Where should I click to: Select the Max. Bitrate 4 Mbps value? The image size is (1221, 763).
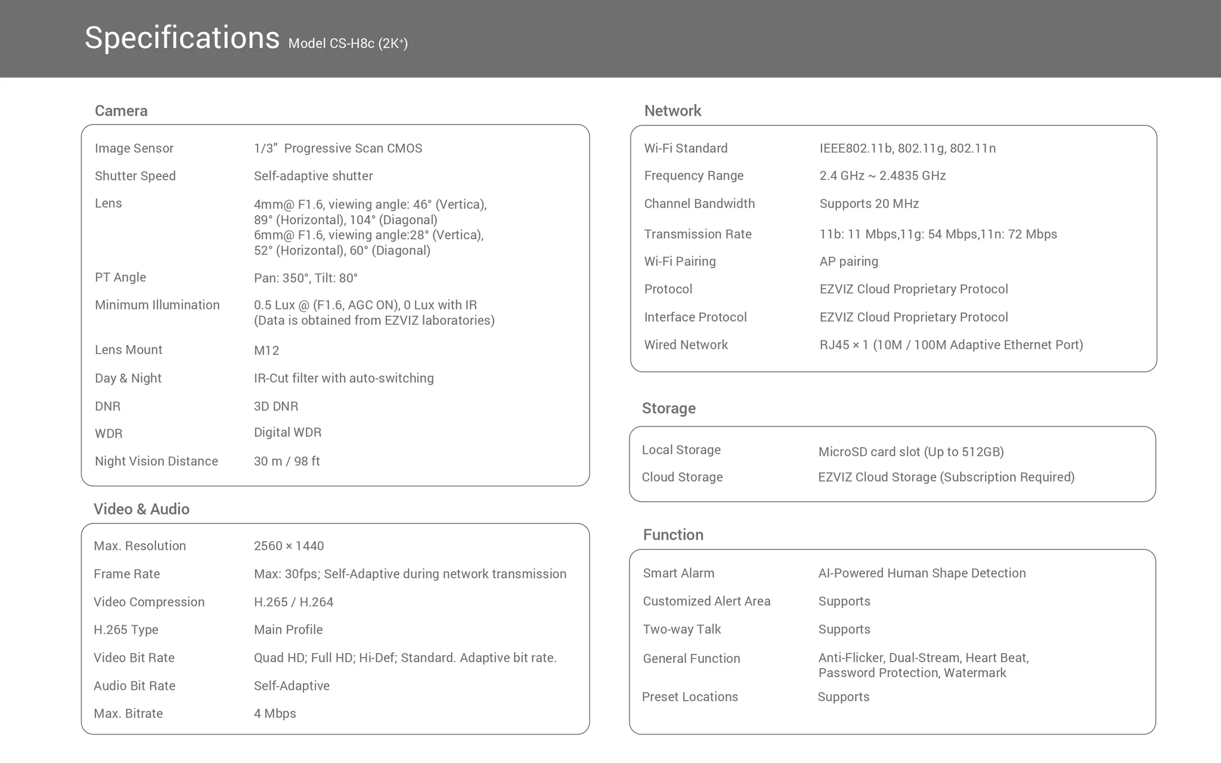coord(275,714)
